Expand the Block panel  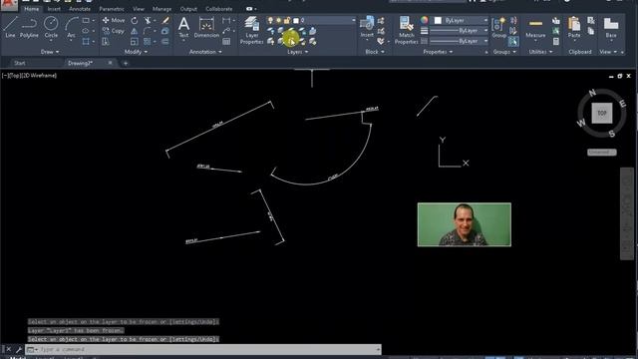click(375, 52)
